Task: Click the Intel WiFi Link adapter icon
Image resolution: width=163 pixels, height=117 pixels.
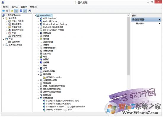Action: [44, 110]
